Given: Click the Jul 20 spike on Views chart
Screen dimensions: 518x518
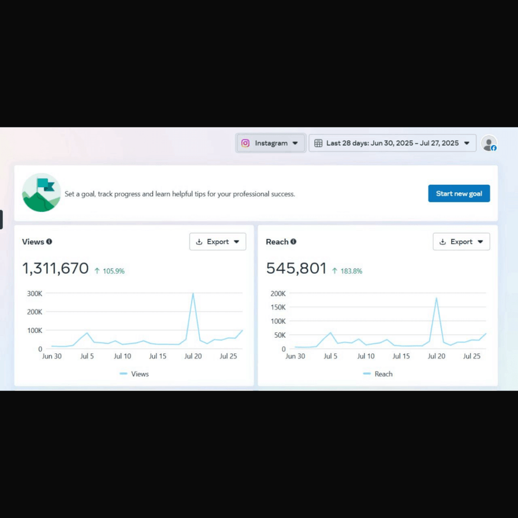Looking at the screenshot, I should click(193, 294).
